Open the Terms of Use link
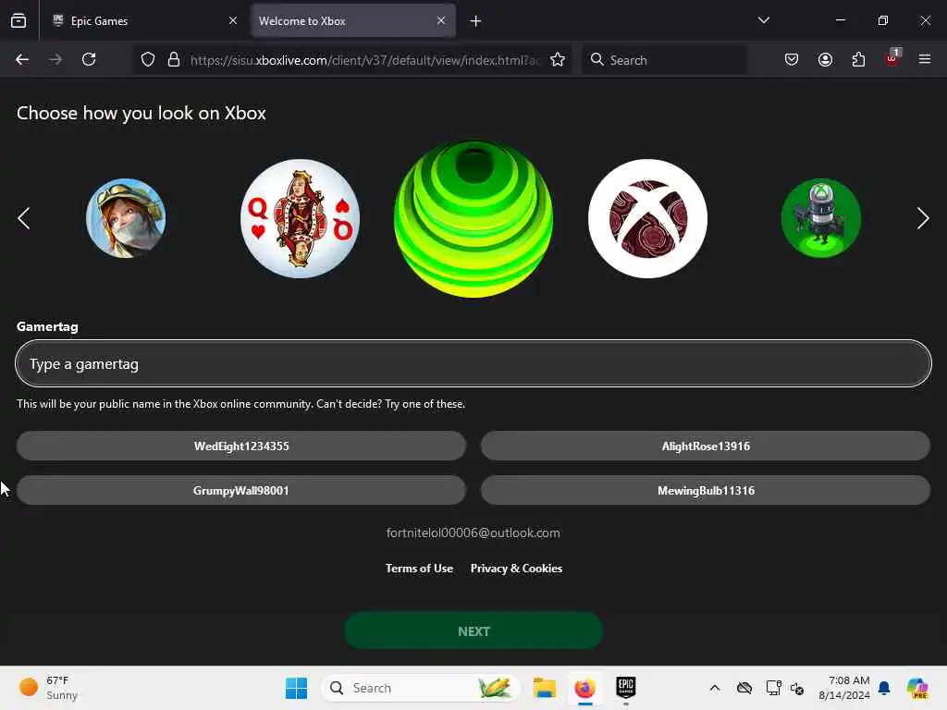947x710 pixels. click(419, 569)
